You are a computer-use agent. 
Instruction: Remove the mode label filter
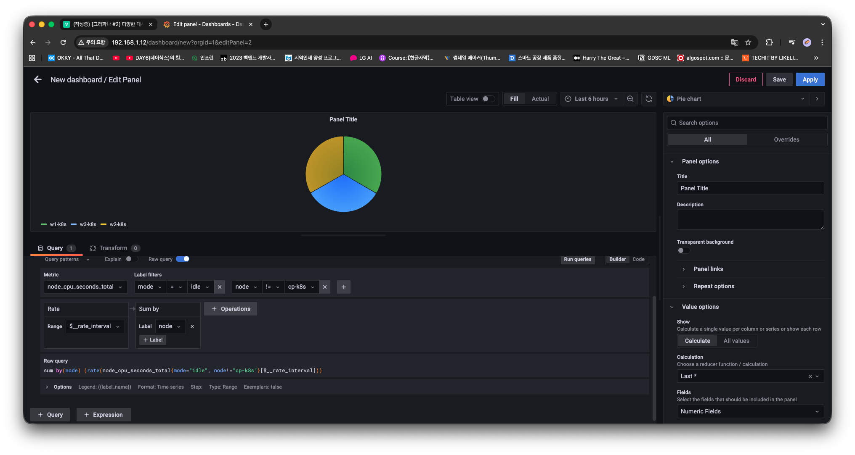220,287
